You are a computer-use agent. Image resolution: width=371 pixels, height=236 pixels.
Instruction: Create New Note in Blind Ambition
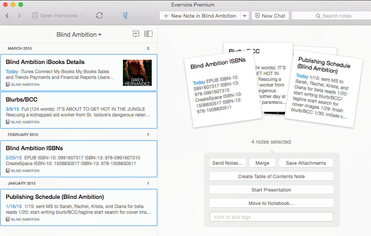point(200,16)
